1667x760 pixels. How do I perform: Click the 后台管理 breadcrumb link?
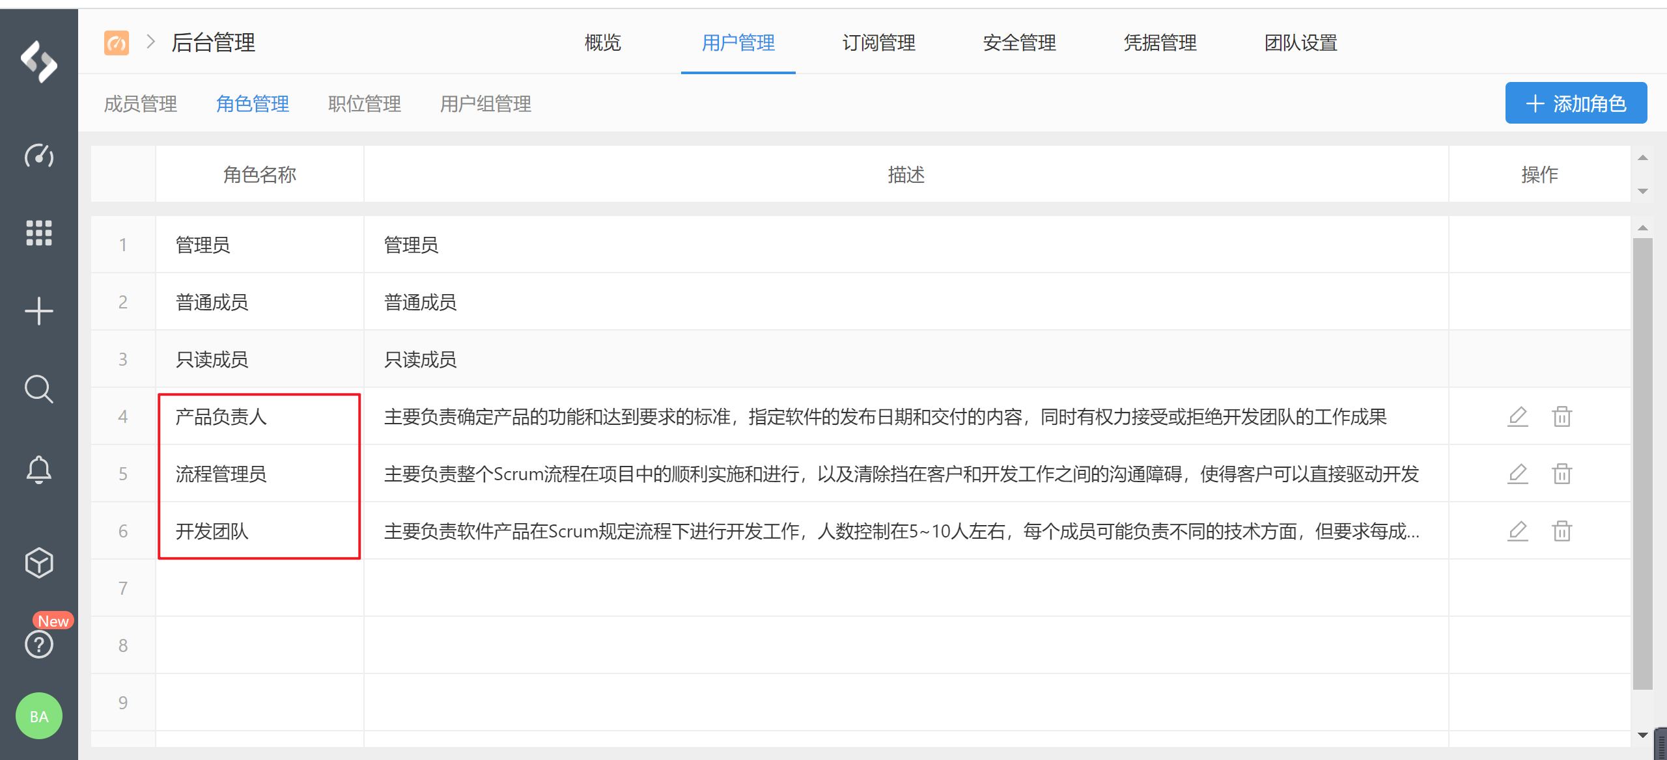point(213,43)
